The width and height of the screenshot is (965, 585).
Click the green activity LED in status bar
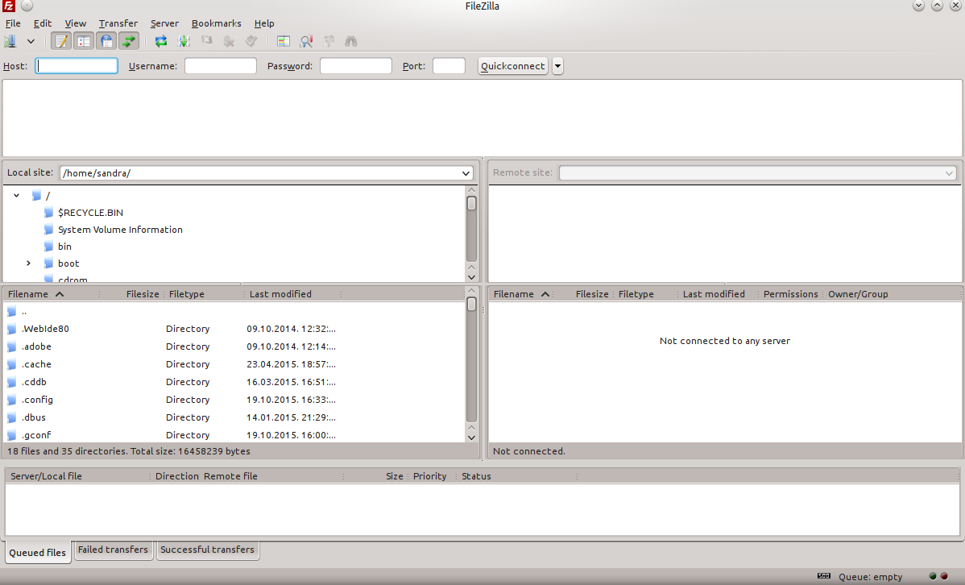point(933,576)
